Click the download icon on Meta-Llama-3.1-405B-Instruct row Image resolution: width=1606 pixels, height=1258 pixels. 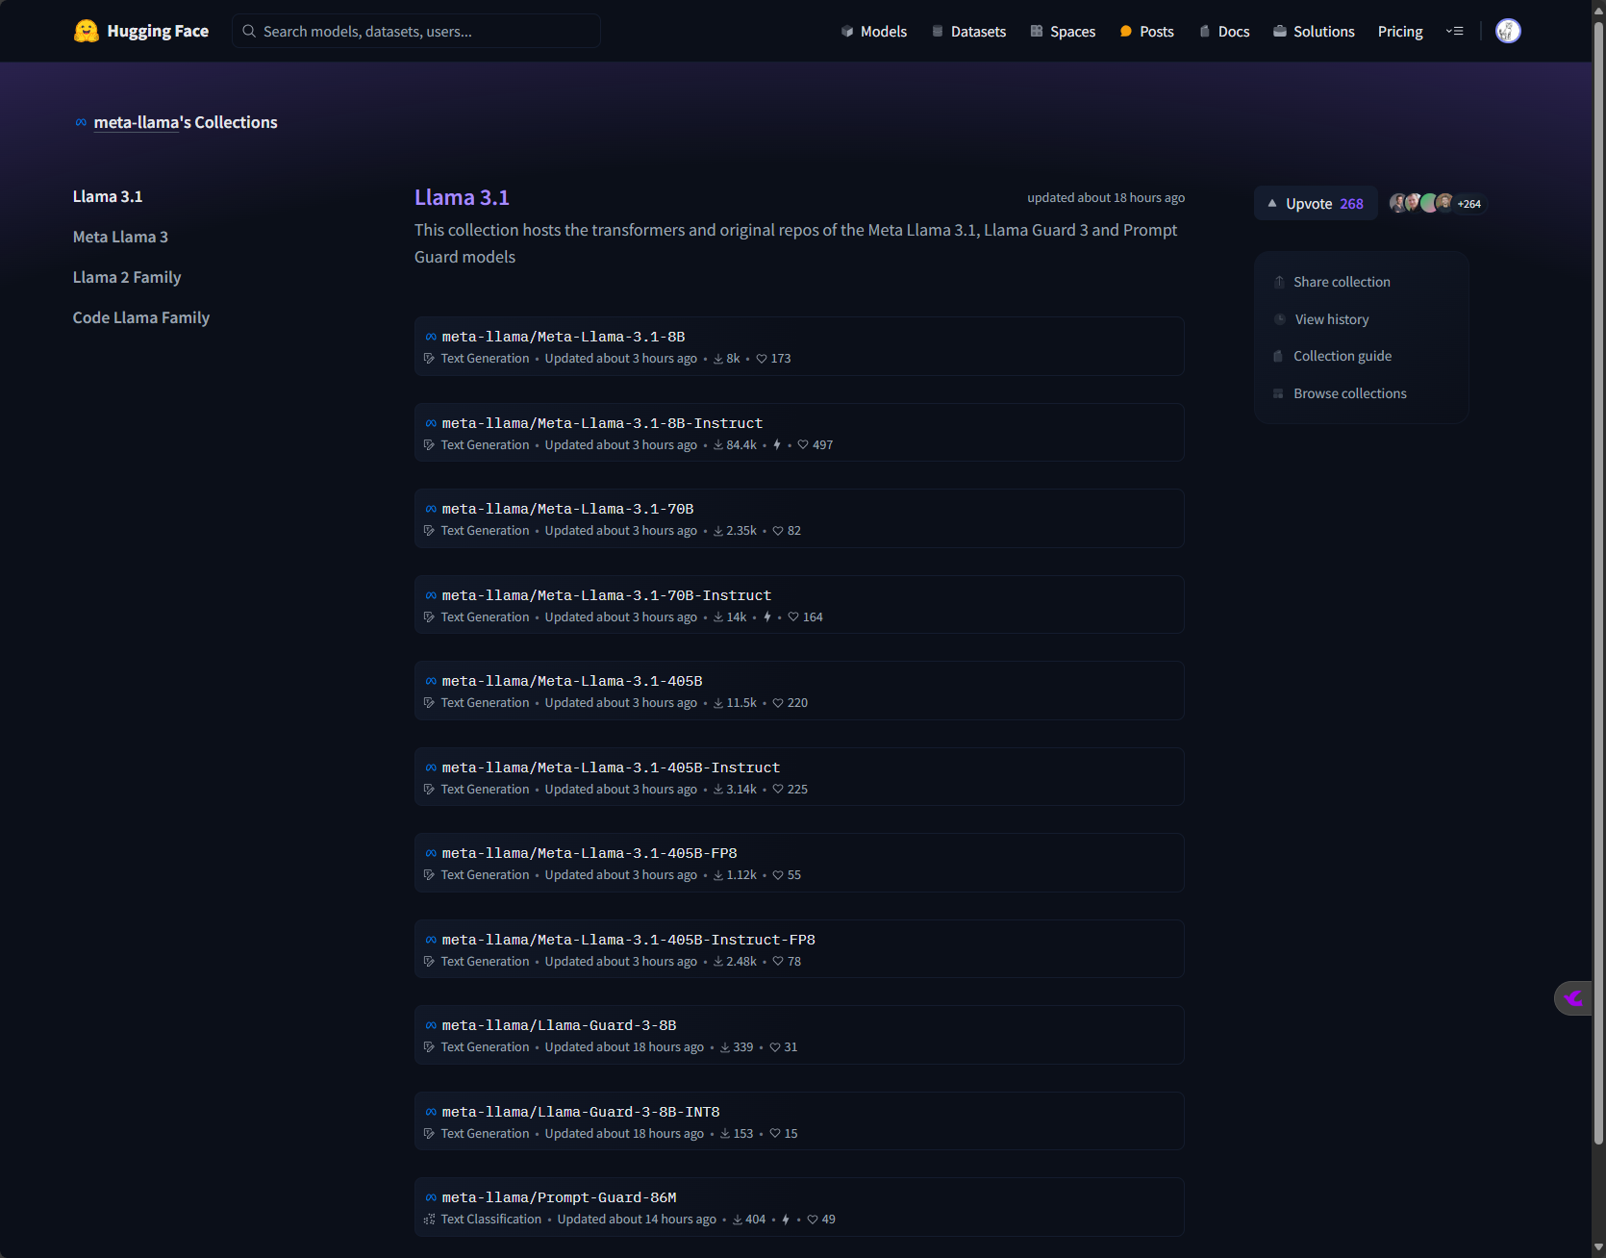[x=718, y=790]
